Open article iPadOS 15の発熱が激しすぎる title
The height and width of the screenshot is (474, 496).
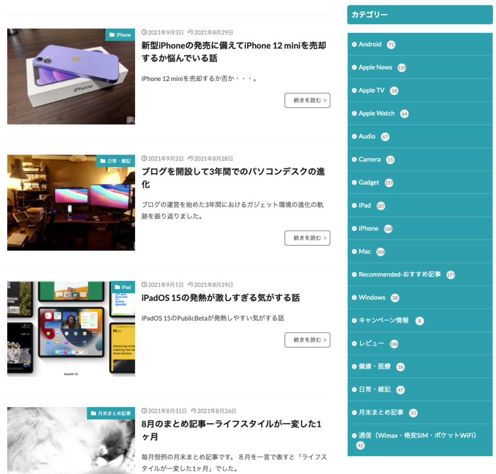tap(220, 298)
